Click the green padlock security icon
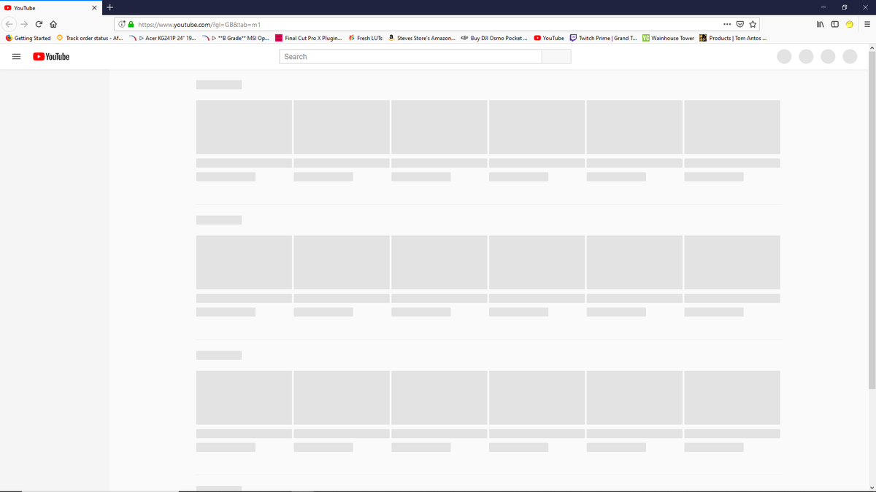This screenshot has height=492, width=876. click(x=131, y=24)
